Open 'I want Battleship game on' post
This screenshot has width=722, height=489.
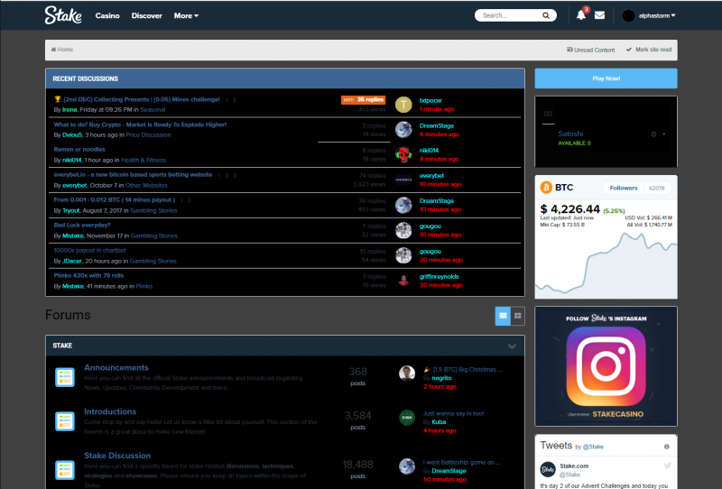tap(461, 462)
